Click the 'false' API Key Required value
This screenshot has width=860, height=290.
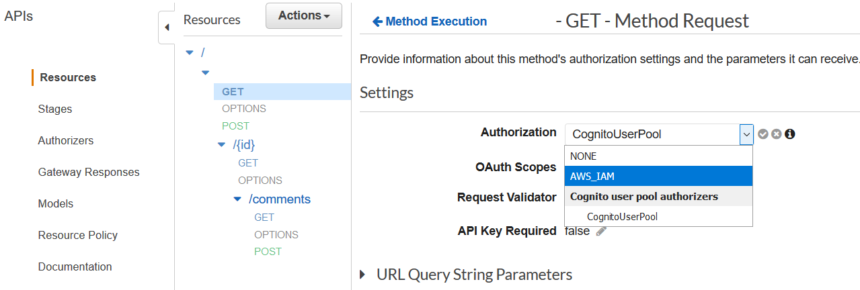pyautogui.click(x=577, y=231)
